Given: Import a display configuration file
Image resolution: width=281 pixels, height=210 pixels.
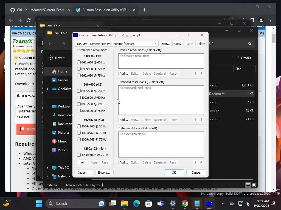Looking at the screenshot, I should point(83,173).
